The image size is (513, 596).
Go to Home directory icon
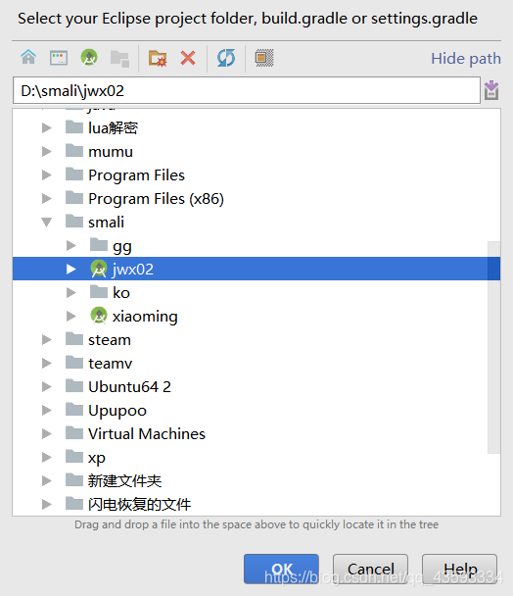[x=28, y=58]
